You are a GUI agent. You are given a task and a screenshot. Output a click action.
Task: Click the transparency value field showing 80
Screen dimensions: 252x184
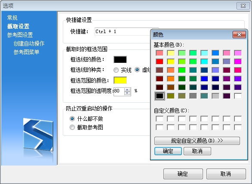tap(119, 92)
